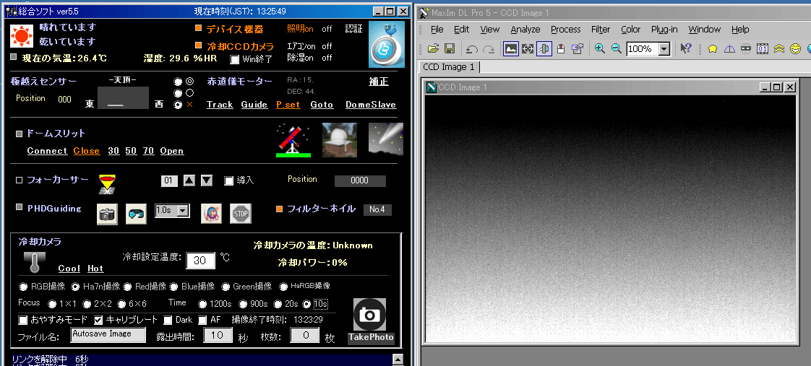Click the Save disk icon in MaxIm DL
This screenshot has height=366, width=811.
[x=450, y=49]
